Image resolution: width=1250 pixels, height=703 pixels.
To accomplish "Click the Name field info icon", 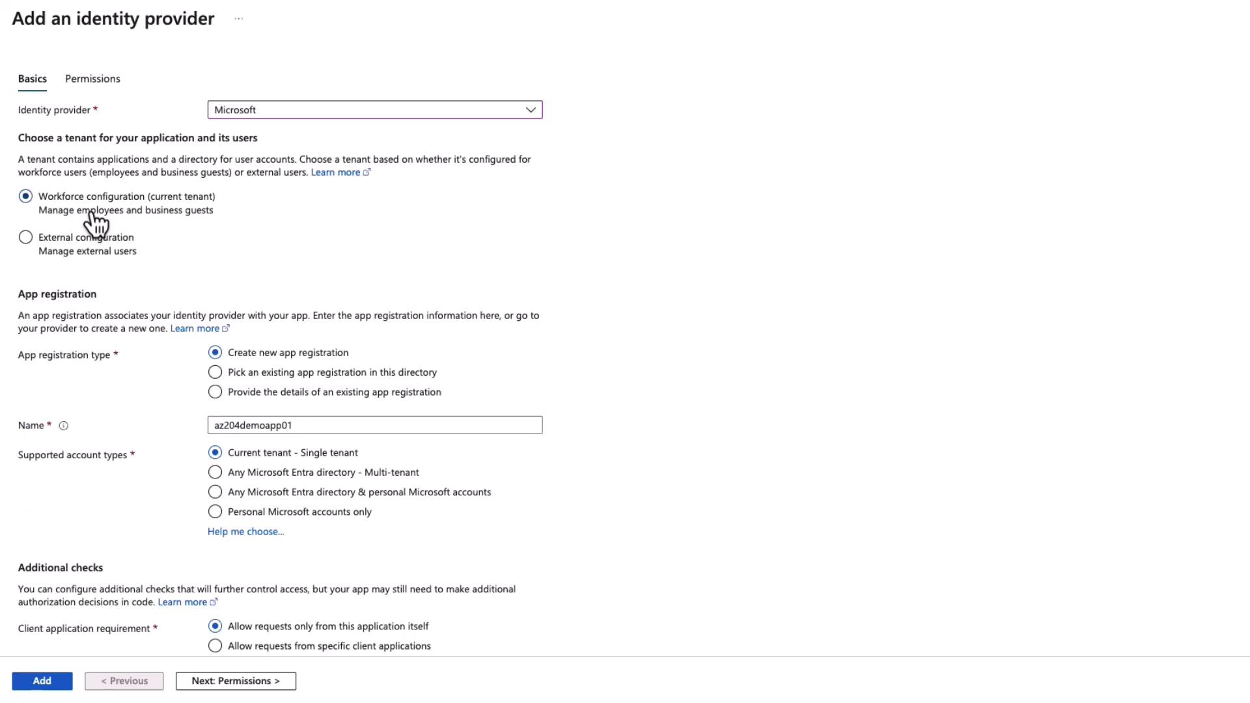I will tap(64, 426).
